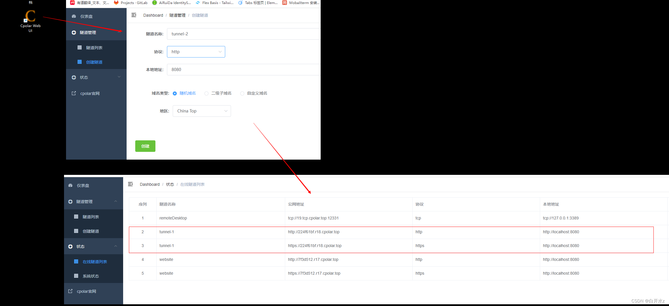This screenshot has width=669, height=306.
Task: Collapse the 隧道管理 chevron in the top panel
Action: click(119, 32)
